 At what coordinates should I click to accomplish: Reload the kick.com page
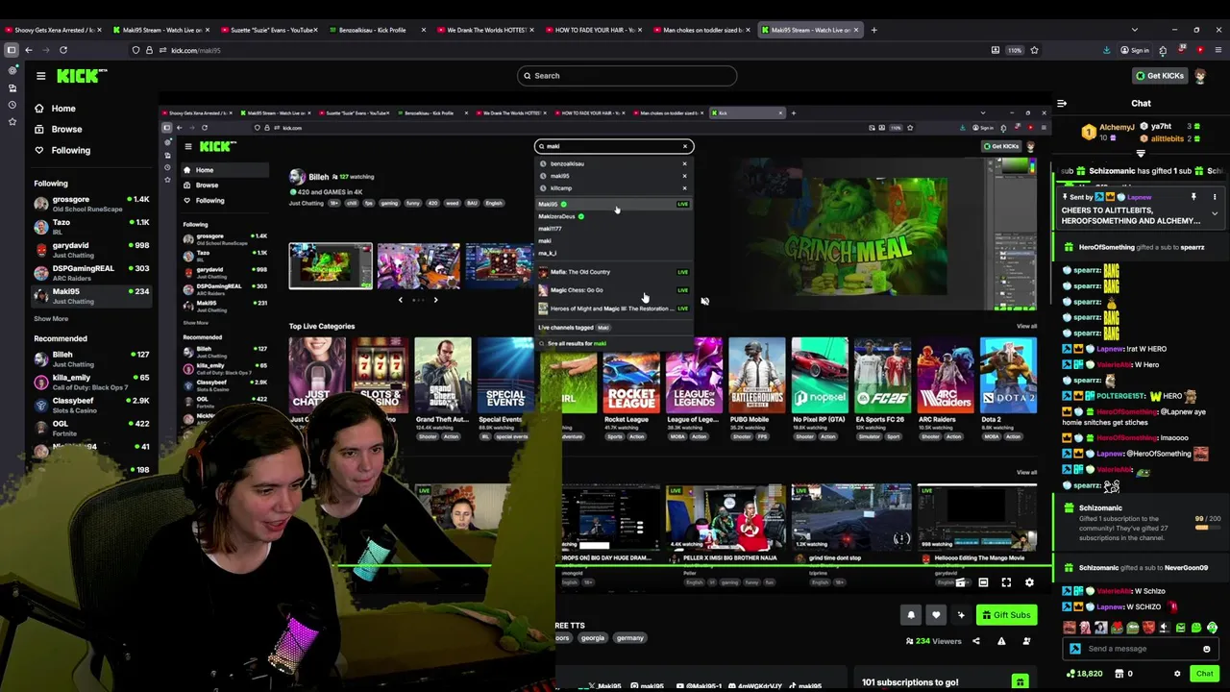coord(63,50)
